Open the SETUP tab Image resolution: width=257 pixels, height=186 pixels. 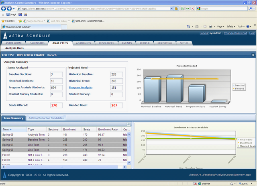tap(184, 43)
